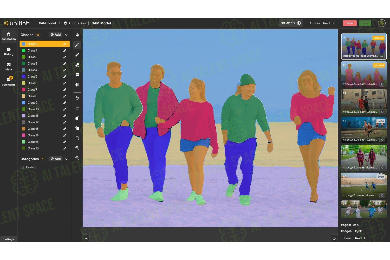Screen dimensions: 390x260
Task: Go to the previous image via top Prev
Action: 315,23
